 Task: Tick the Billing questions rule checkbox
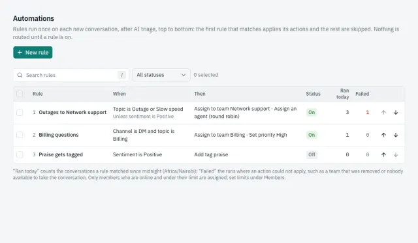(20, 135)
